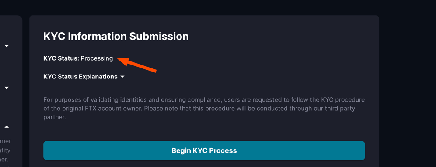Click truncated text ending in mer in left panel
Viewport: 436px width, 167px height.
(x=6, y=141)
